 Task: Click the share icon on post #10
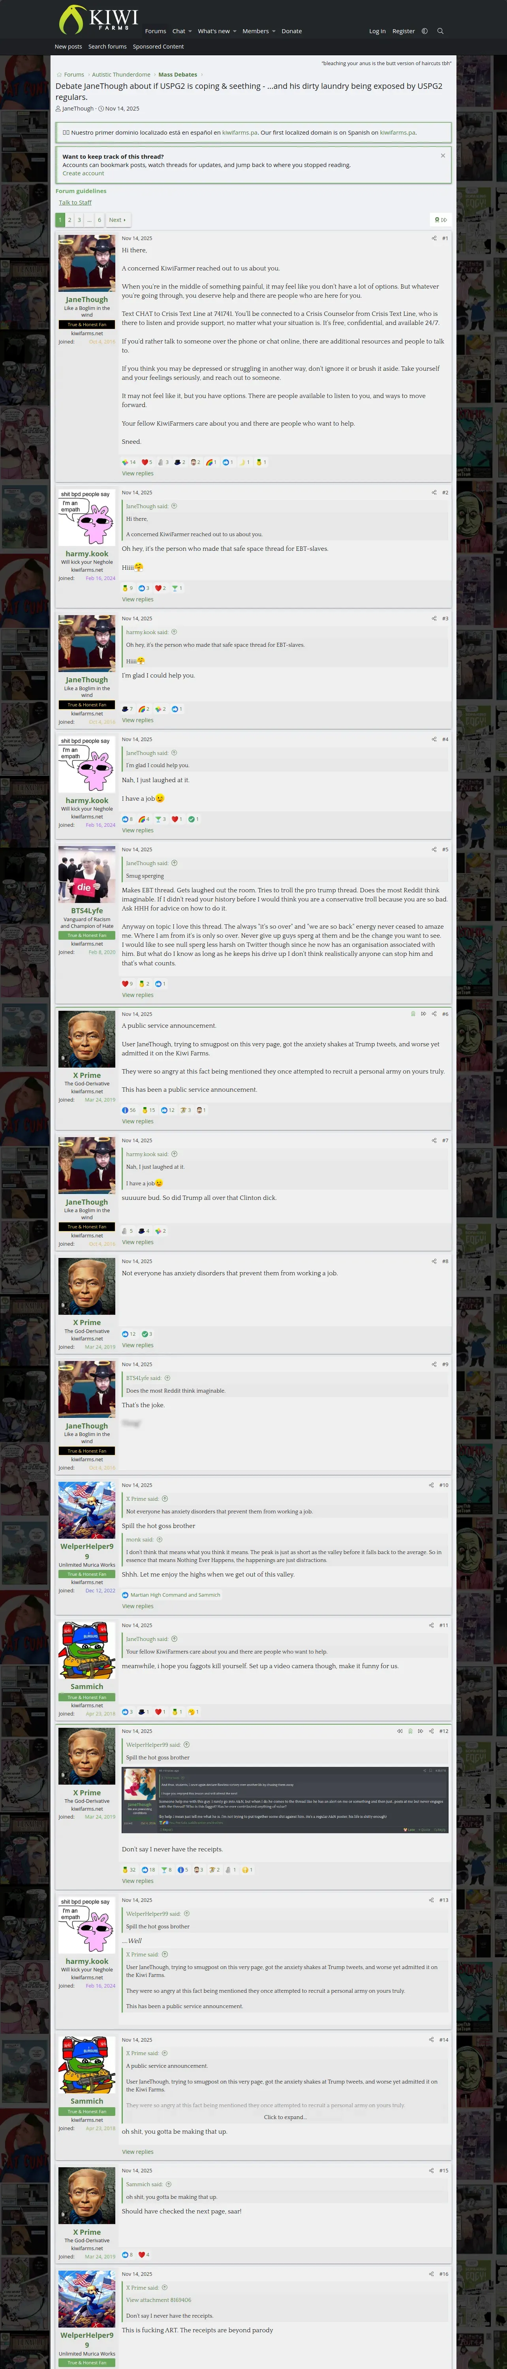pos(431,1485)
